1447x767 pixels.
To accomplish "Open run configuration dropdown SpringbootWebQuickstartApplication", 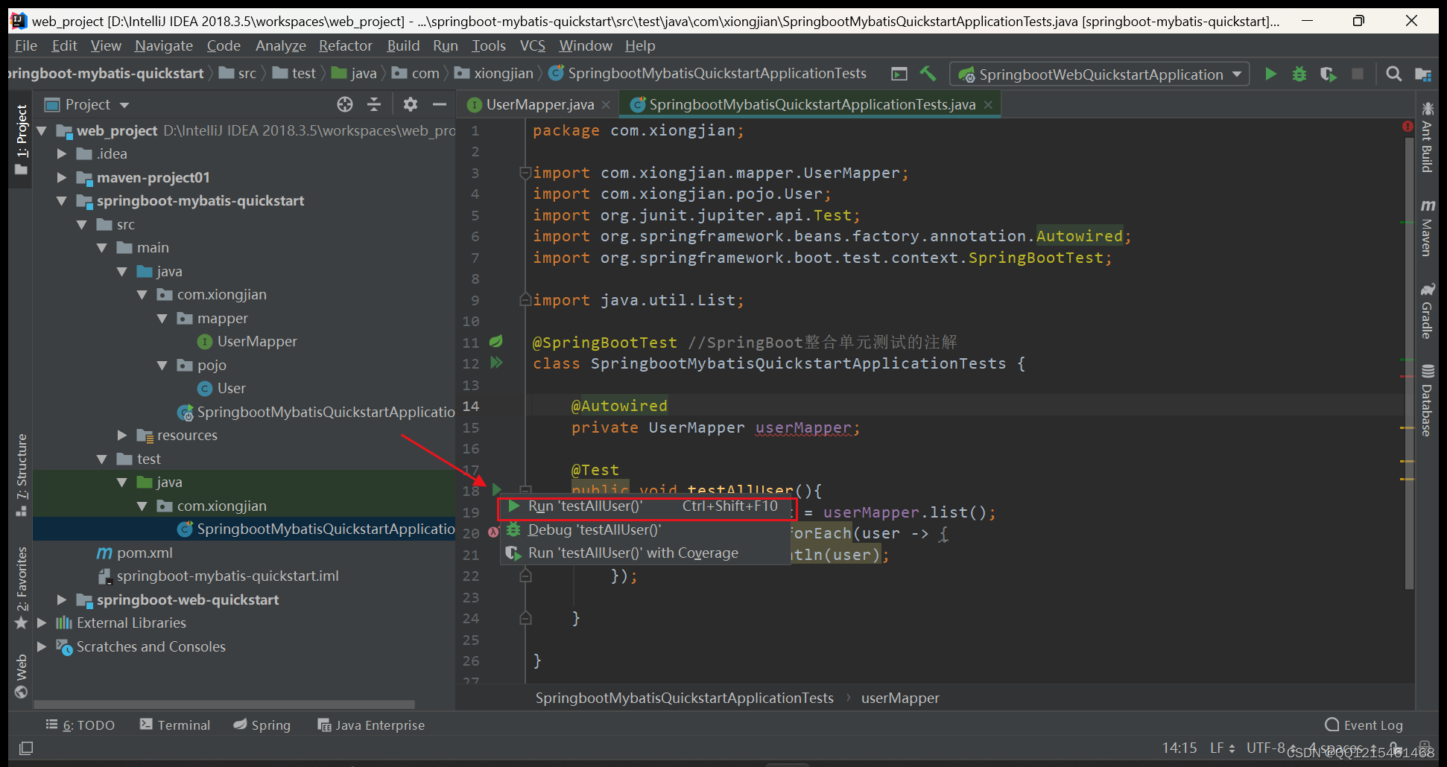I will [x=1100, y=74].
